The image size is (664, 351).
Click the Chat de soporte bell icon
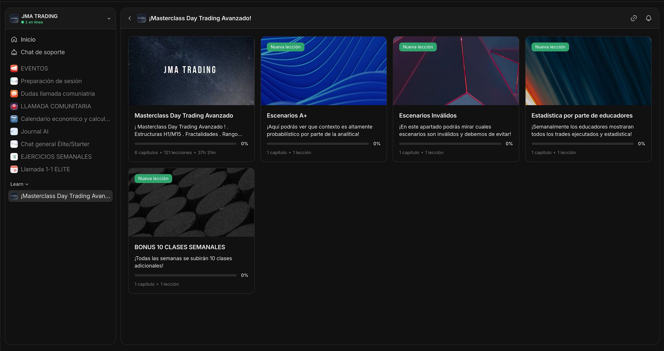click(x=14, y=52)
